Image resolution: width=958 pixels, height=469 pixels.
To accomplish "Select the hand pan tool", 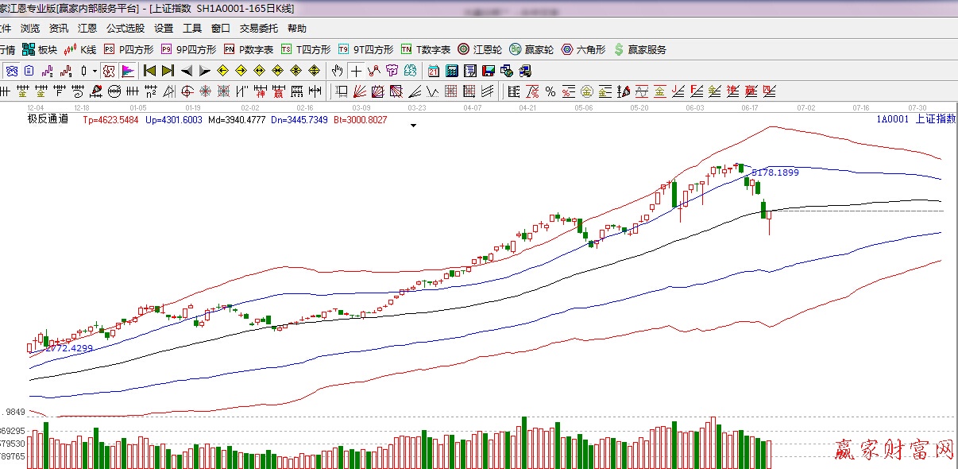I will [x=337, y=71].
